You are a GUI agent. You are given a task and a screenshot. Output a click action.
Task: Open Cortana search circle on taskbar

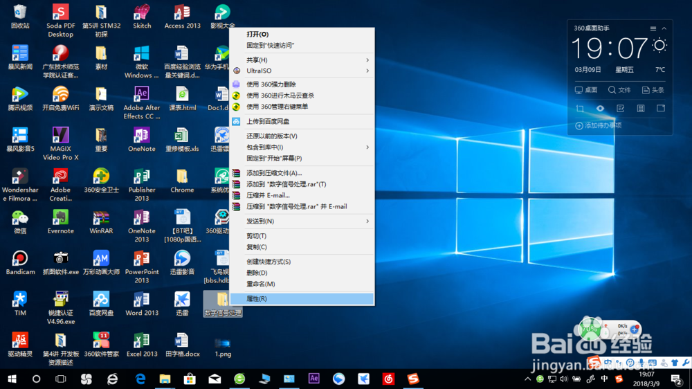pyautogui.click(x=36, y=379)
